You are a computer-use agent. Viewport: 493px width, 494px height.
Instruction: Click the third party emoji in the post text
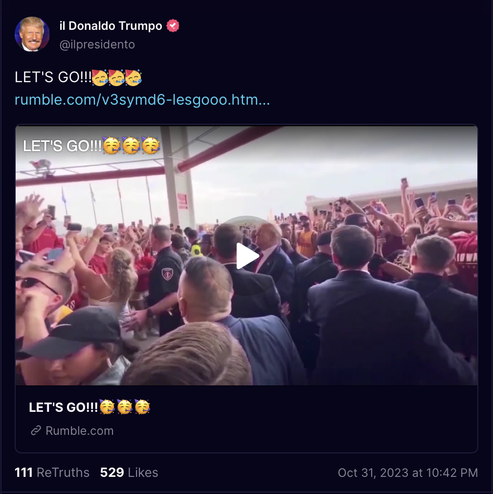tap(133, 77)
